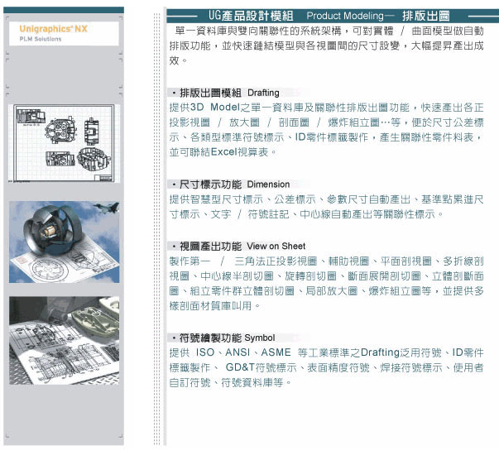
Task: Click the line '樣剖面材質庫叫用'
Action: [215, 306]
